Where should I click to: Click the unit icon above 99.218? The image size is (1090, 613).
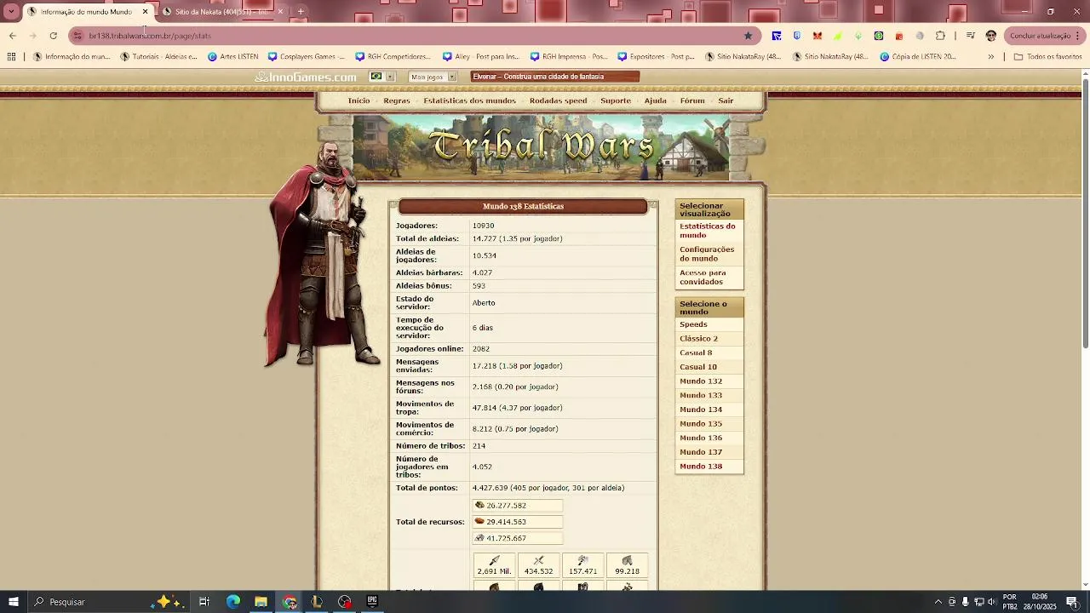click(x=628, y=560)
